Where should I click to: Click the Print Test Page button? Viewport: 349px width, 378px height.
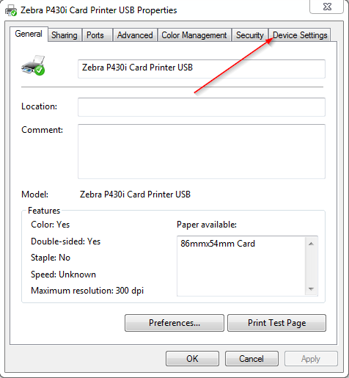click(276, 323)
